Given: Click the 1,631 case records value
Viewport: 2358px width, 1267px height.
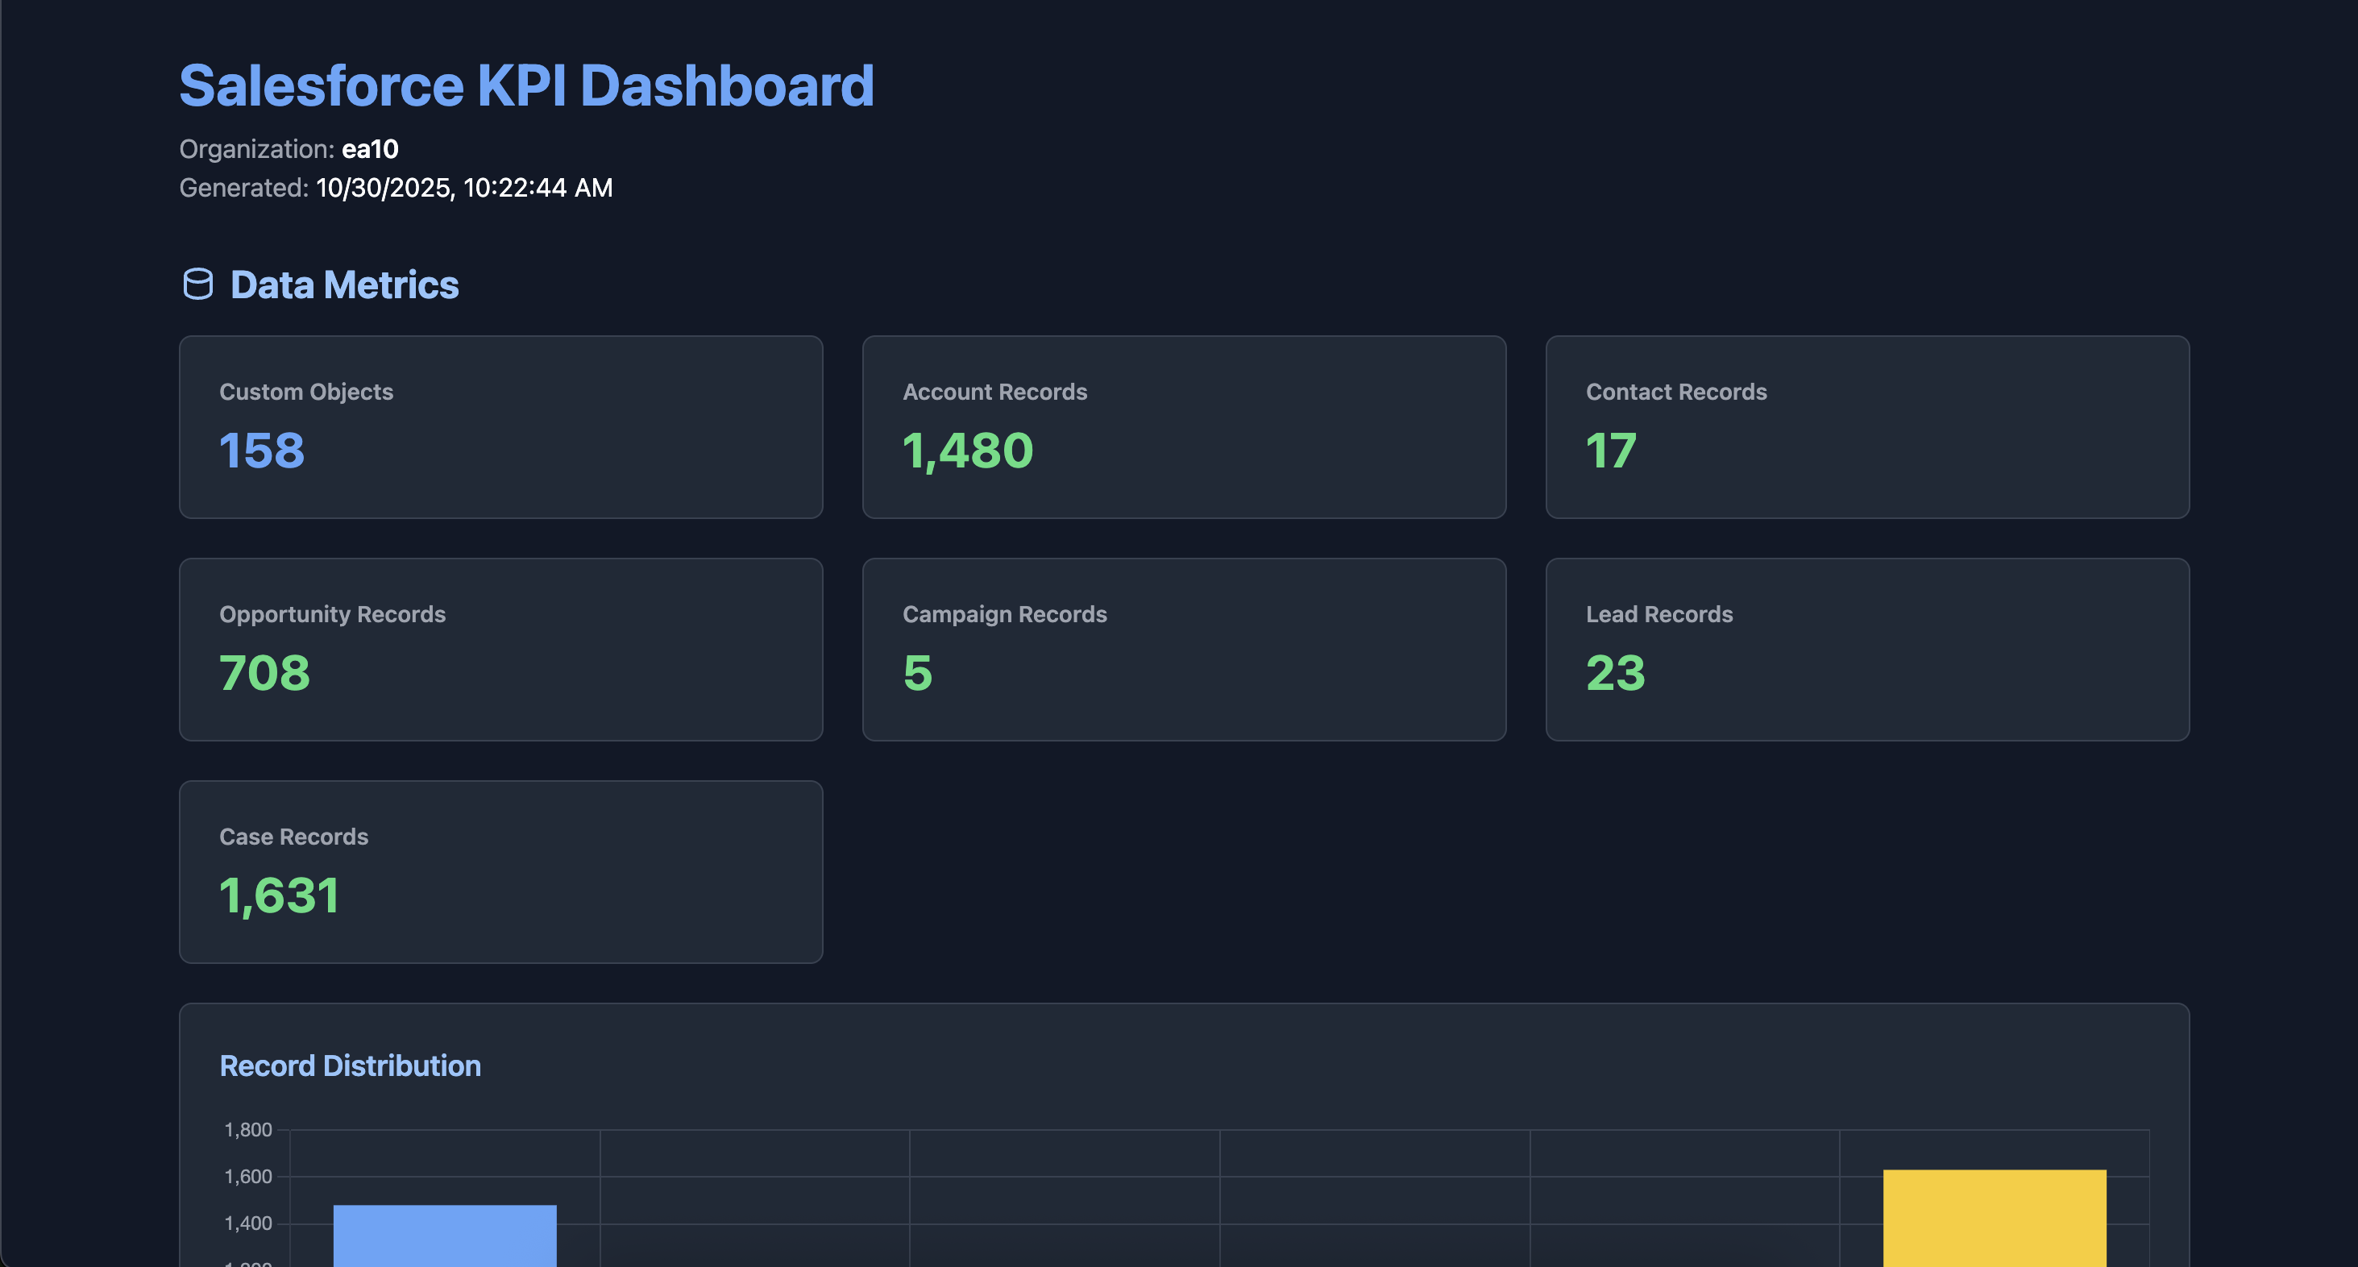Looking at the screenshot, I should pyautogui.click(x=279, y=895).
